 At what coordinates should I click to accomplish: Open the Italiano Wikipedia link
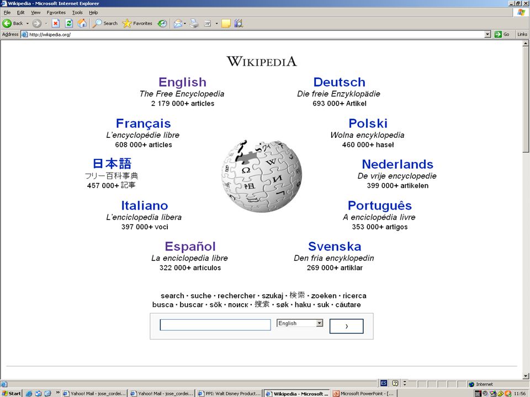pyautogui.click(x=145, y=206)
